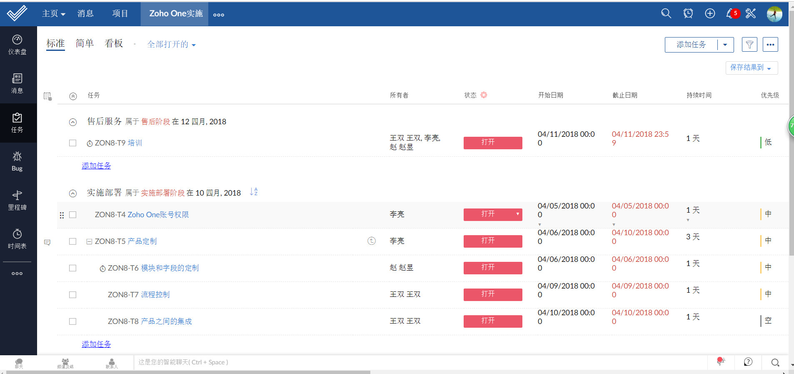Open the Bug module in sidebar

pyautogui.click(x=17, y=161)
